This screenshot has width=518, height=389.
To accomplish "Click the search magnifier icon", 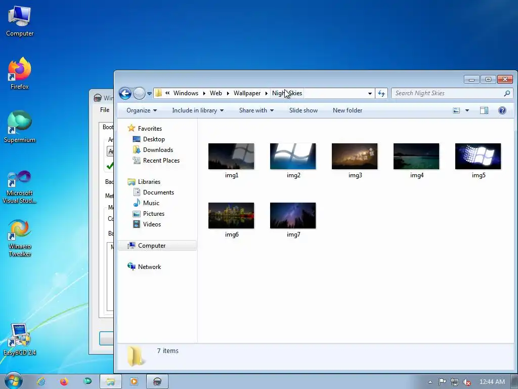I will click(x=507, y=93).
